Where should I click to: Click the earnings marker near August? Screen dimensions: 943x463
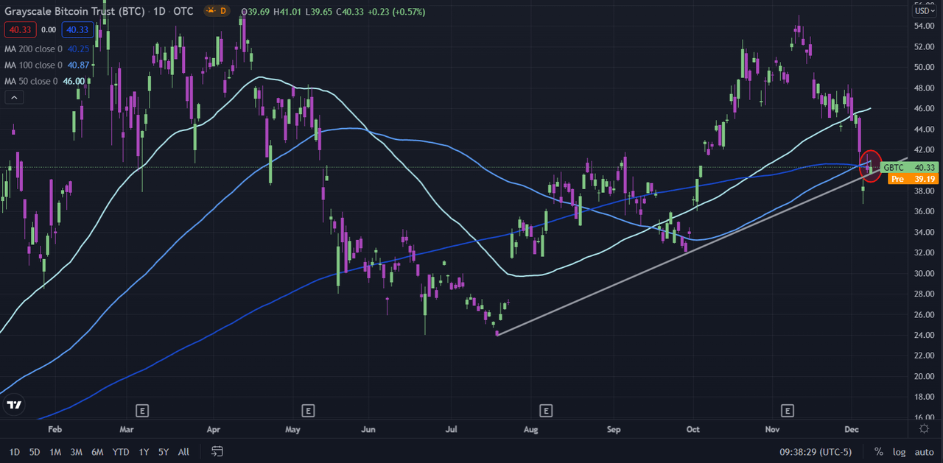pos(546,410)
